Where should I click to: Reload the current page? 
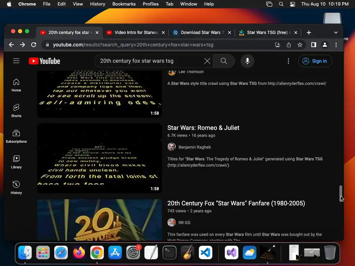point(34,45)
